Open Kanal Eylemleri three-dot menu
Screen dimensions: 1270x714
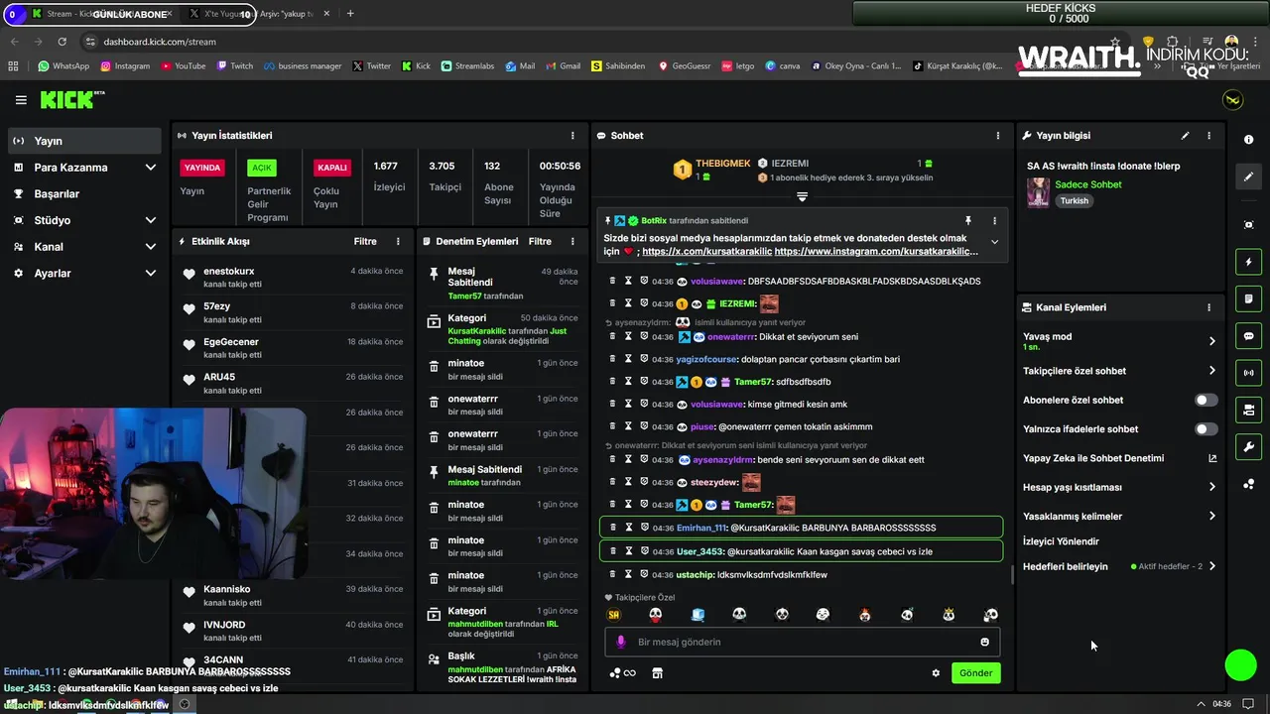pyautogui.click(x=1208, y=307)
